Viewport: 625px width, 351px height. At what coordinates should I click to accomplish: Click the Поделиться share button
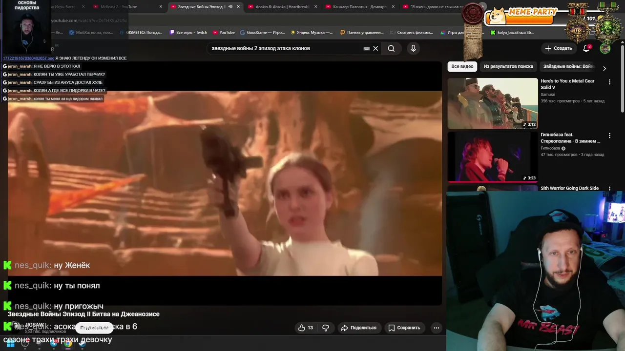click(359, 328)
